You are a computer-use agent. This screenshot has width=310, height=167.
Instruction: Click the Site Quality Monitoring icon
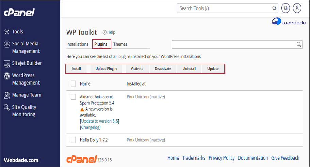point(6,108)
